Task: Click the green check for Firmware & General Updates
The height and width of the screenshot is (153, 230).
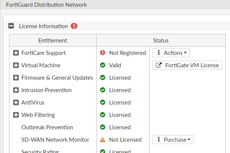Action: pos(103,77)
